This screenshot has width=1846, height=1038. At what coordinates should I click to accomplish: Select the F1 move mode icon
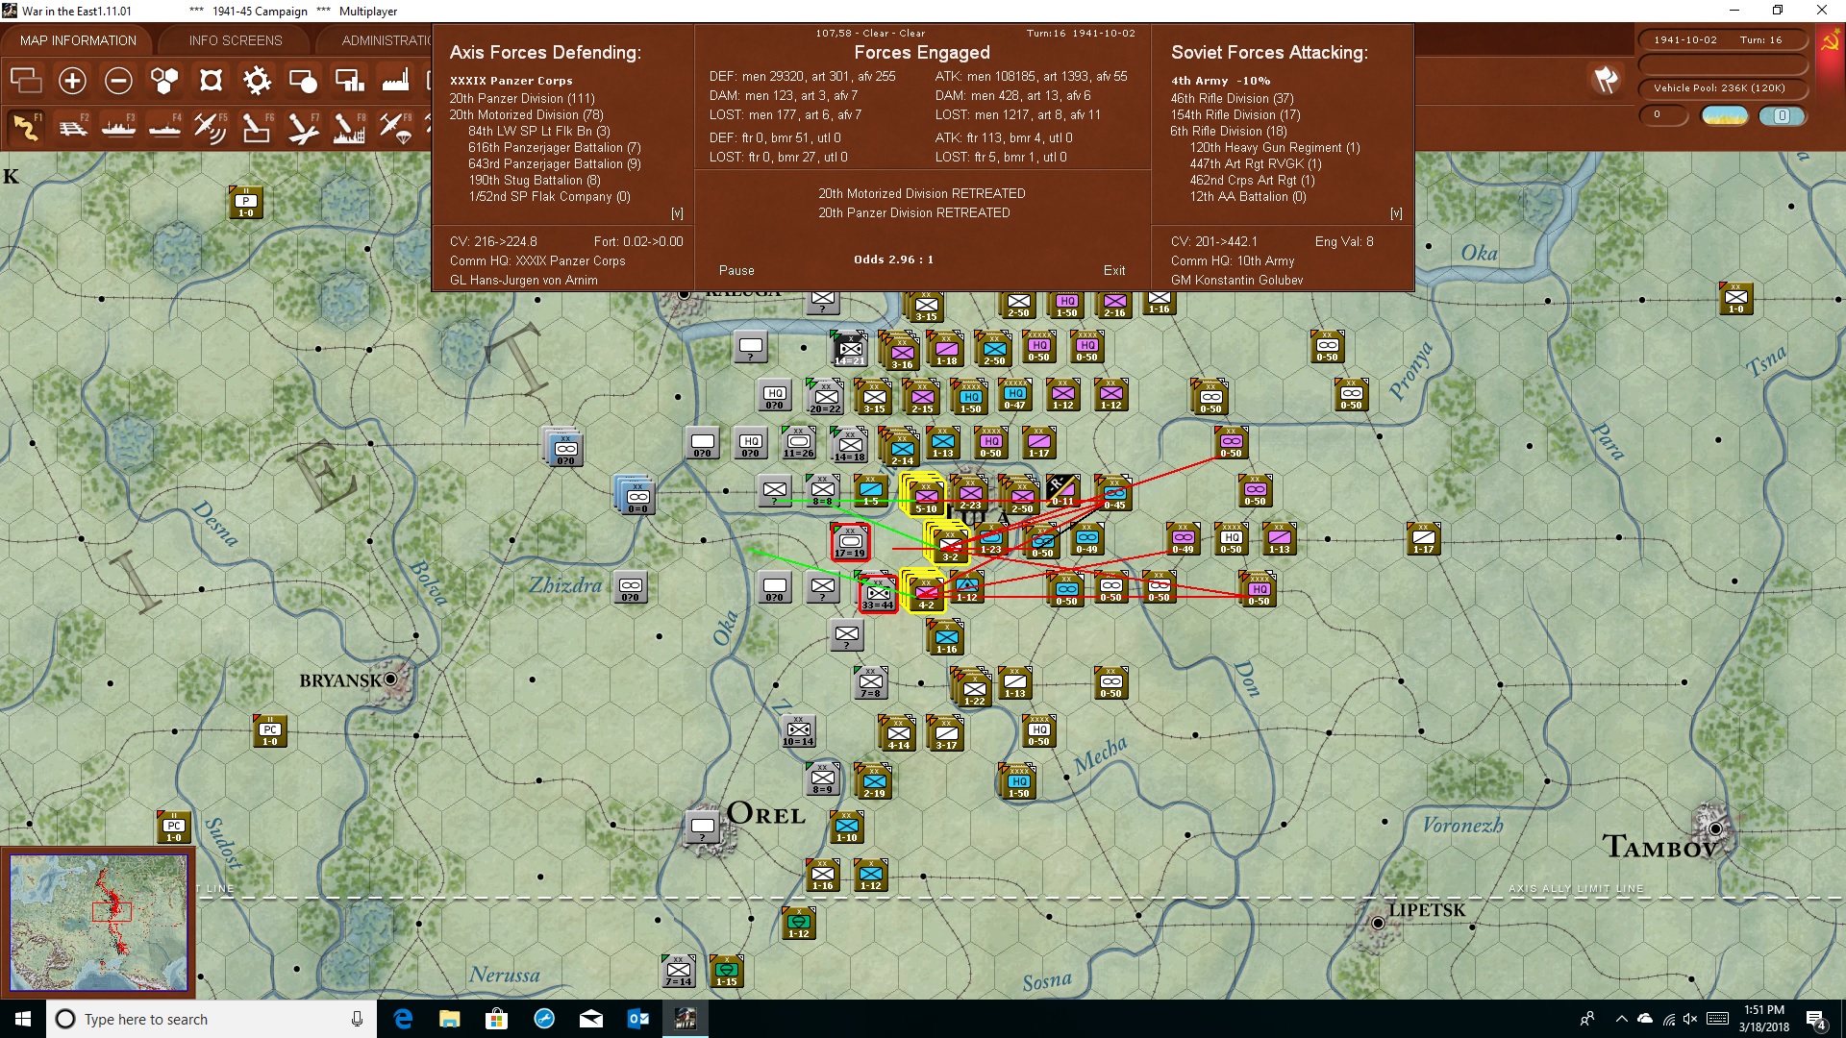26,127
